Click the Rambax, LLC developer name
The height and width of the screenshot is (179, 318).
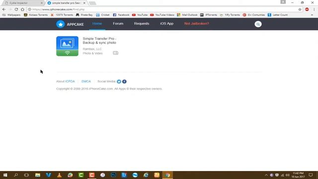pos(92,49)
